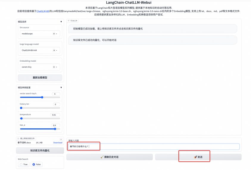Image resolution: width=251 pixels, height=170 pixels.
Task: Collapse the 模型选择 section
Action: [x=61, y=22]
